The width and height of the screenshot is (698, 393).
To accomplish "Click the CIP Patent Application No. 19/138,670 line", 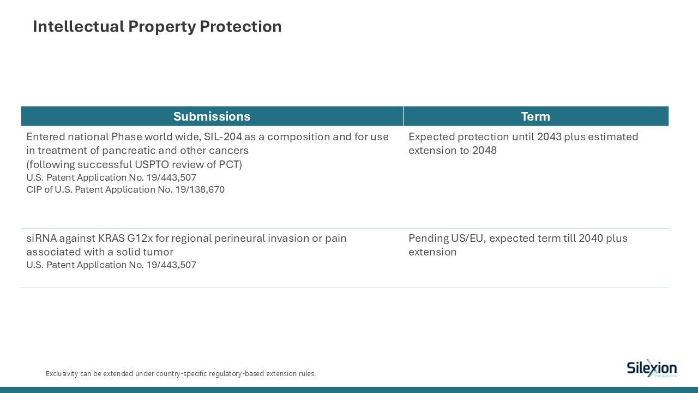I will tap(125, 189).
